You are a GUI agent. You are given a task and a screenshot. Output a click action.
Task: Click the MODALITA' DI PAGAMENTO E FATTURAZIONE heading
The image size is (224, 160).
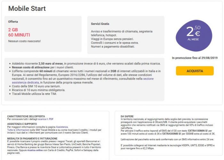(x=32, y=139)
